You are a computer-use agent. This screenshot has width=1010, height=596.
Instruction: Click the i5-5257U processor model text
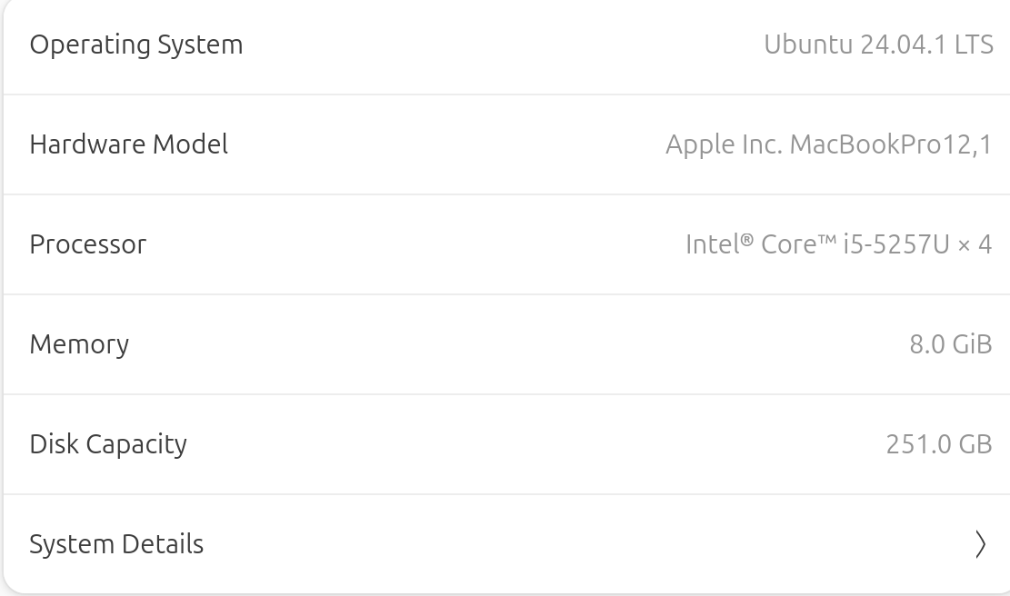click(x=896, y=244)
